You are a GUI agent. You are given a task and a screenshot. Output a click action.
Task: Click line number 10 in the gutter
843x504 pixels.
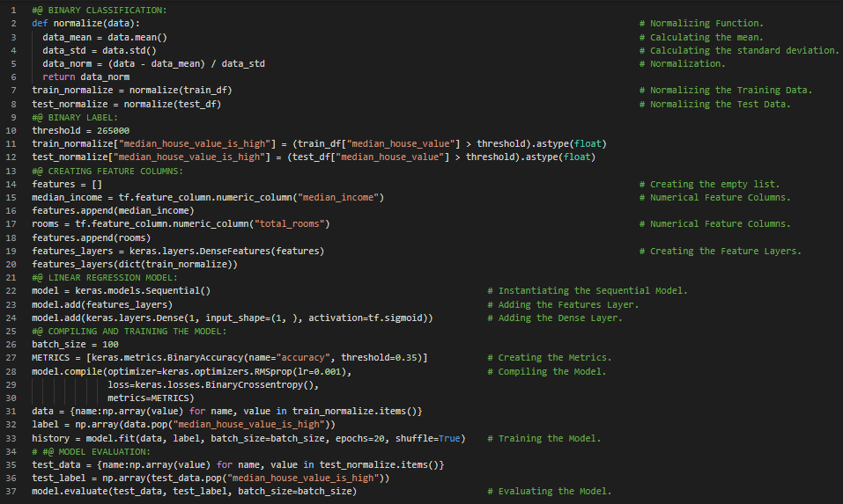(x=12, y=130)
